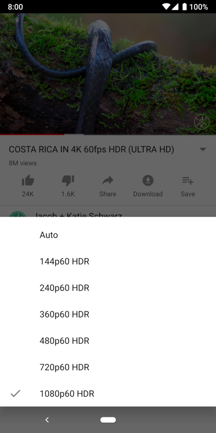Tap the Share arrow icon

(x=108, y=181)
